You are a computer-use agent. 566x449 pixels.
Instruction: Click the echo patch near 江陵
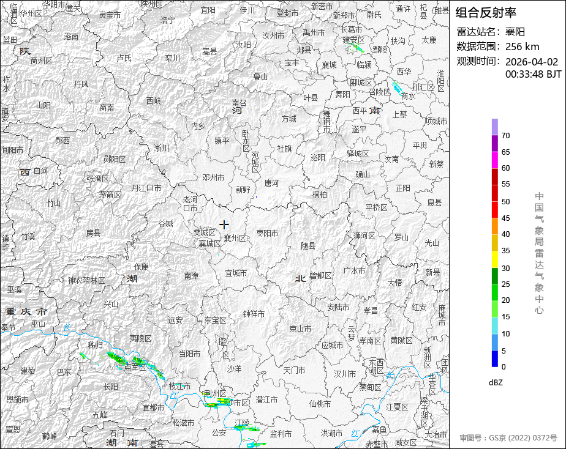(x=246, y=428)
